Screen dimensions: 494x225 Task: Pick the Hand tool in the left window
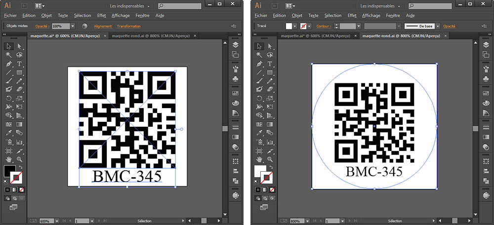(9, 159)
